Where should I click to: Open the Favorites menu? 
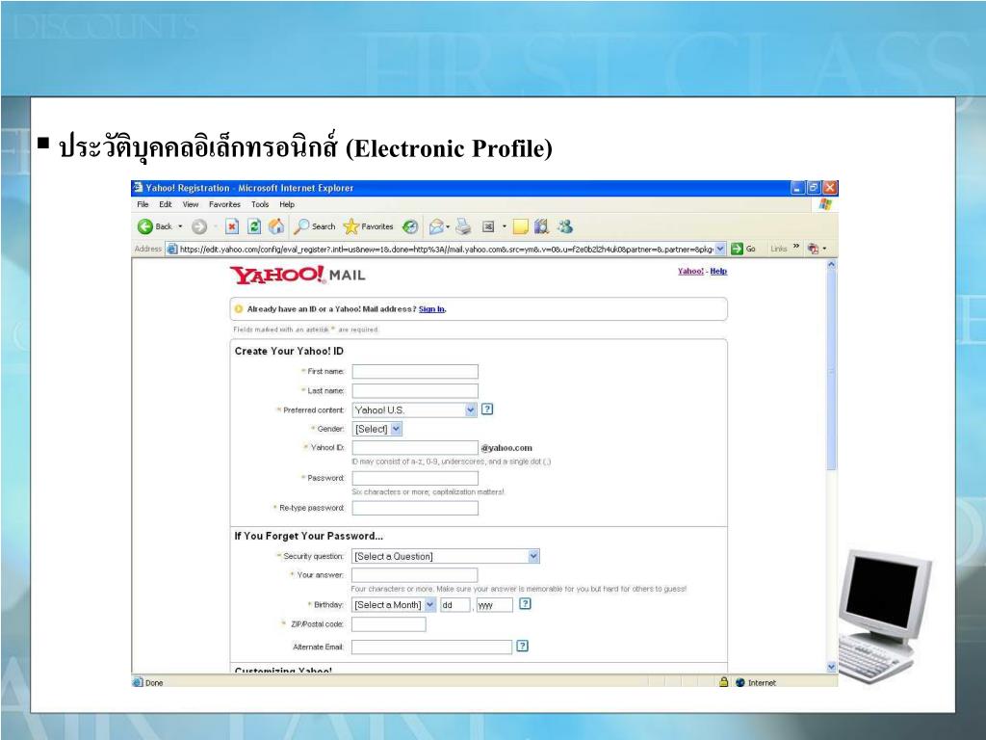[x=224, y=204]
